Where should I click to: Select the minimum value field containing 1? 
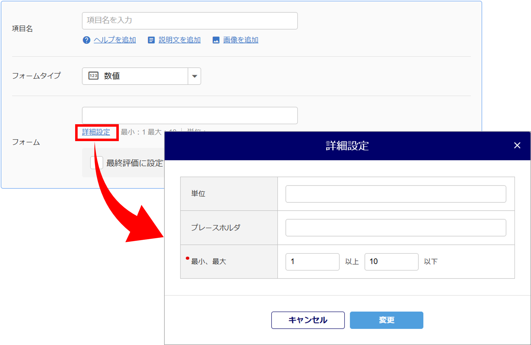pyautogui.click(x=312, y=262)
